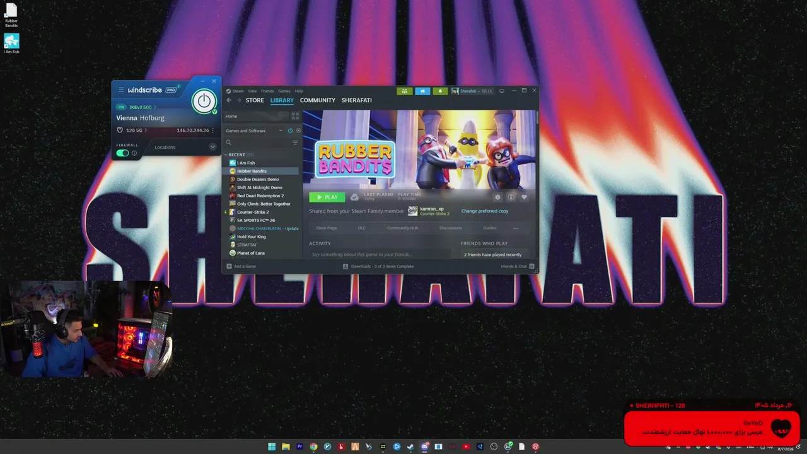Open the View menu

coord(252,91)
